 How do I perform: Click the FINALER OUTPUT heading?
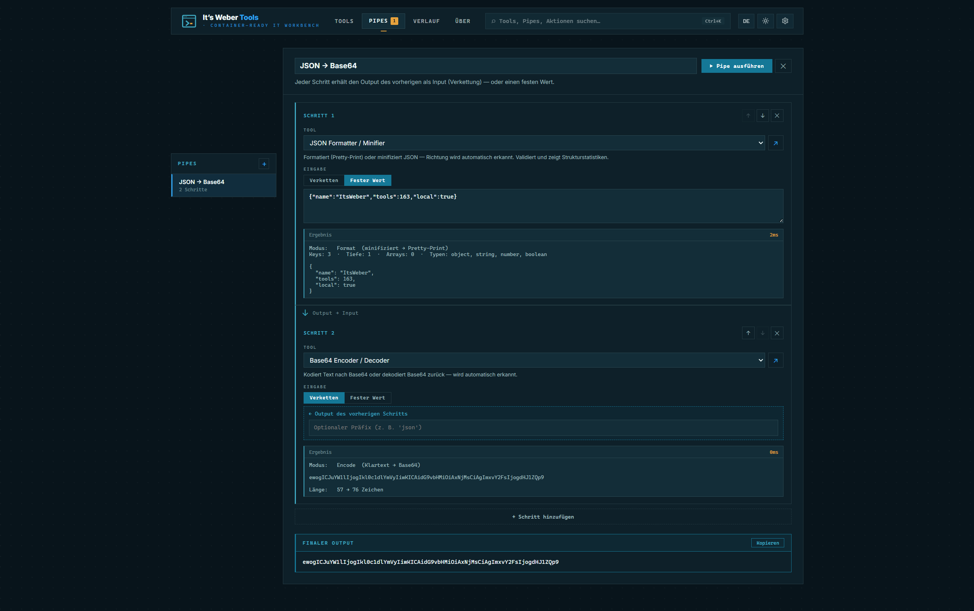pyautogui.click(x=328, y=543)
